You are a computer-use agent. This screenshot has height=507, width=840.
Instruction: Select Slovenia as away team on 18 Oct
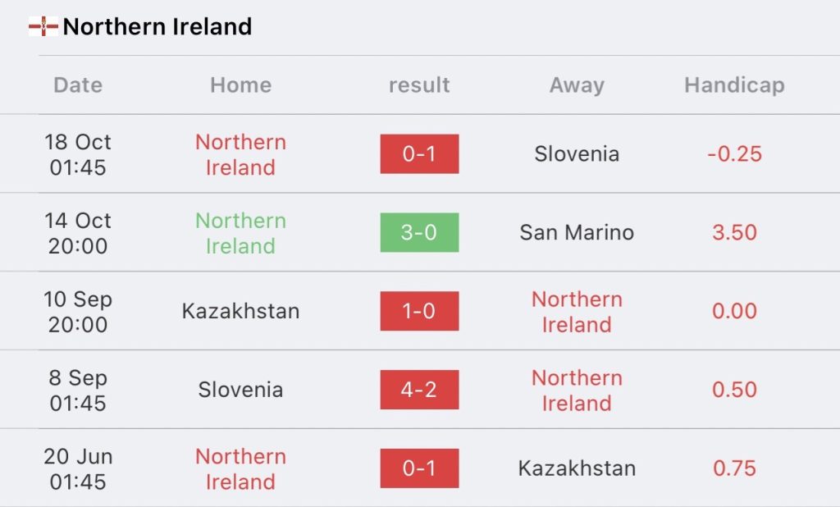point(577,154)
